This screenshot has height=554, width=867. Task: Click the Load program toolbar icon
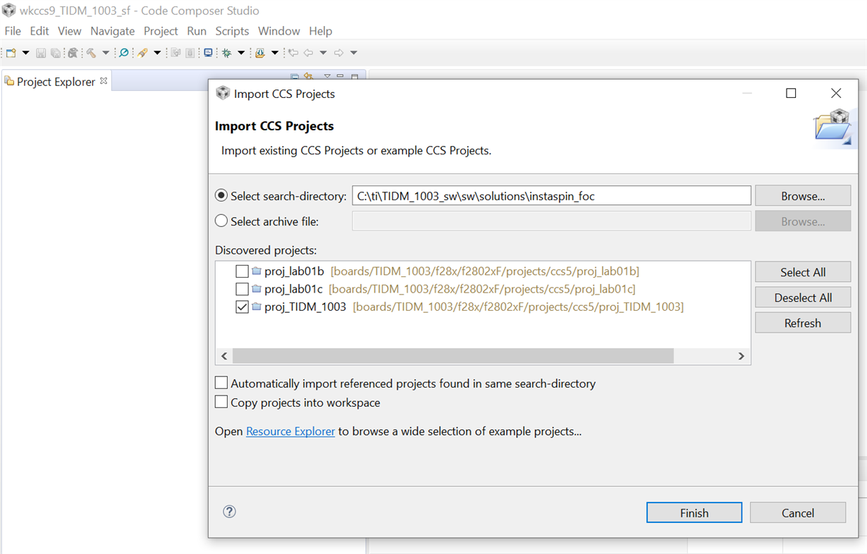click(x=260, y=53)
